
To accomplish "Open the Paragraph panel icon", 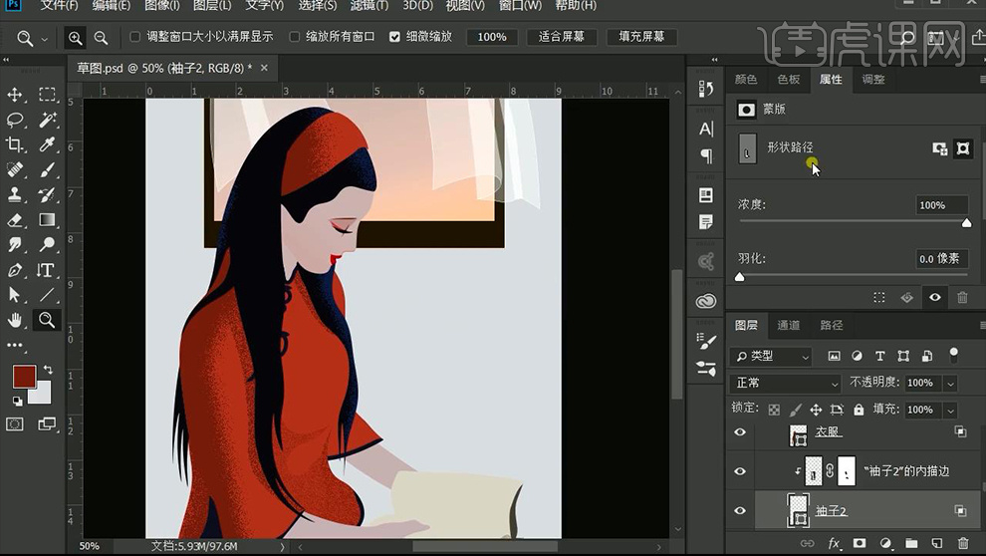I will (706, 155).
